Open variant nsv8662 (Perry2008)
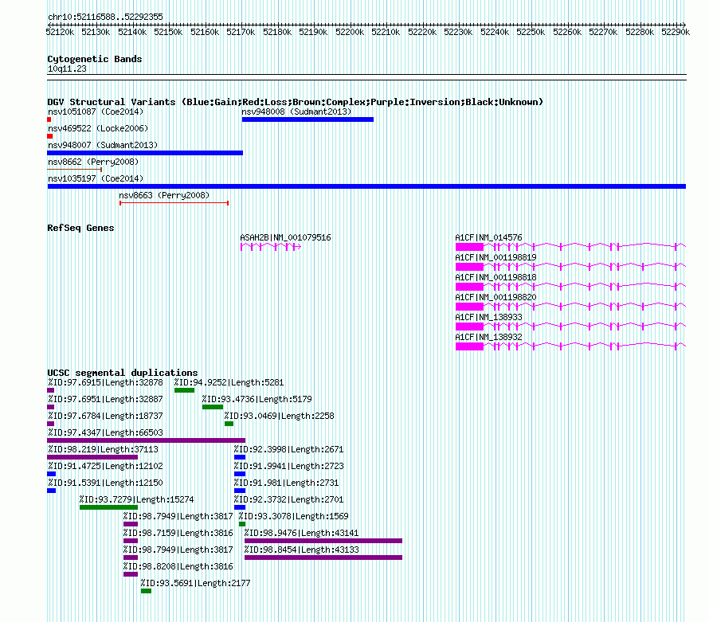The width and height of the screenshot is (709, 622). (93, 162)
